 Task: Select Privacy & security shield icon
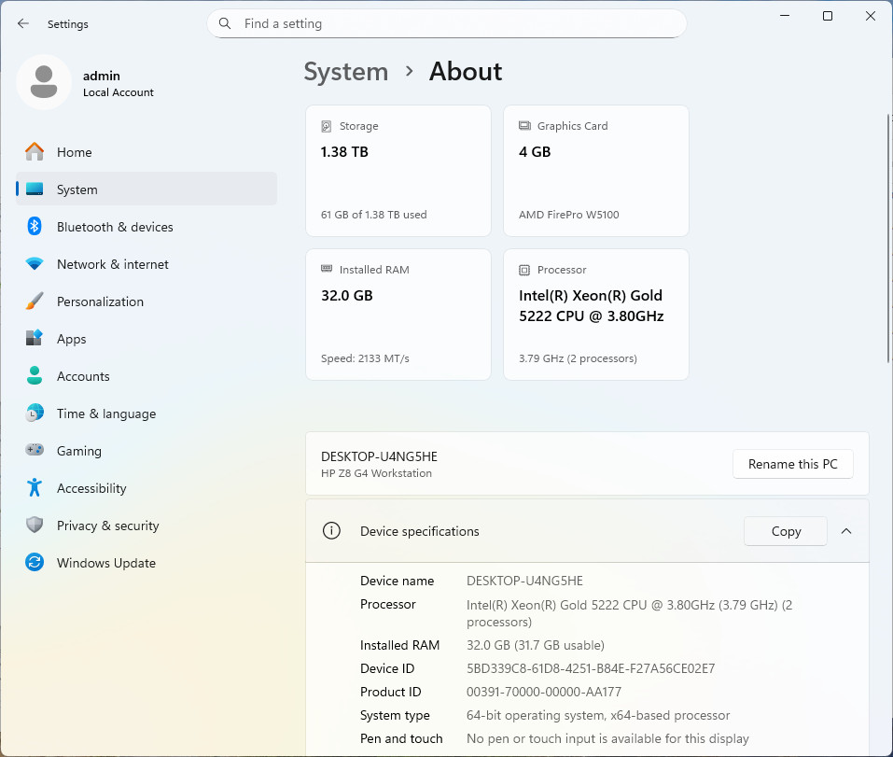[35, 525]
